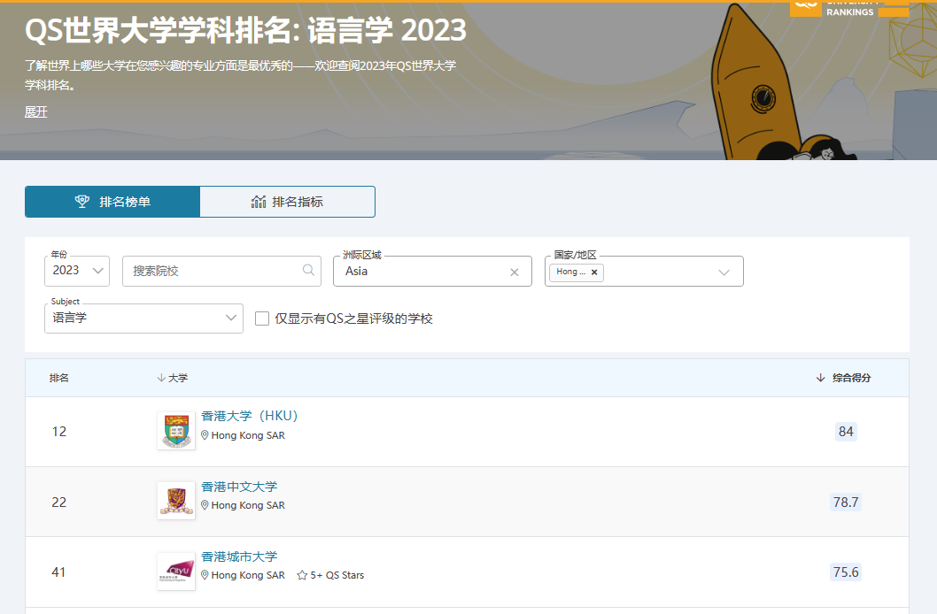Clear the Asia region filter
The image size is (937, 614).
pos(514,272)
